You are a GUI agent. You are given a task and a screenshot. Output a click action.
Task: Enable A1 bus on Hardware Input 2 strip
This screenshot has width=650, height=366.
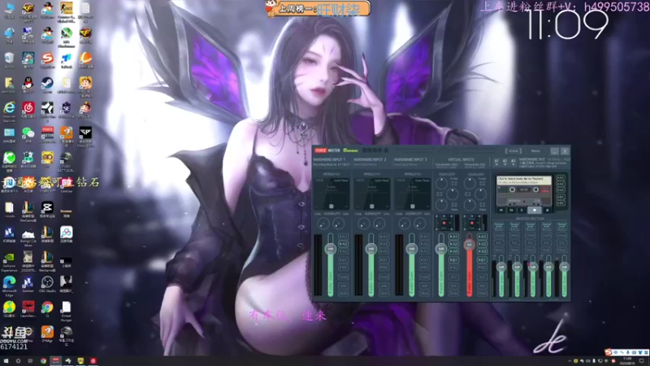pos(384,237)
